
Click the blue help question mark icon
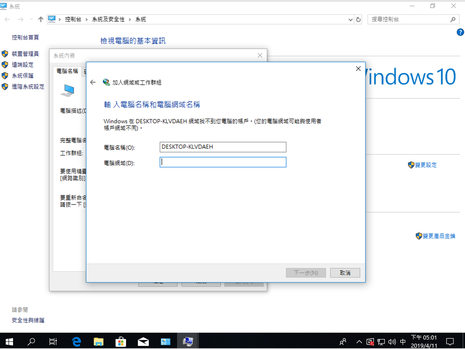[460, 32]
